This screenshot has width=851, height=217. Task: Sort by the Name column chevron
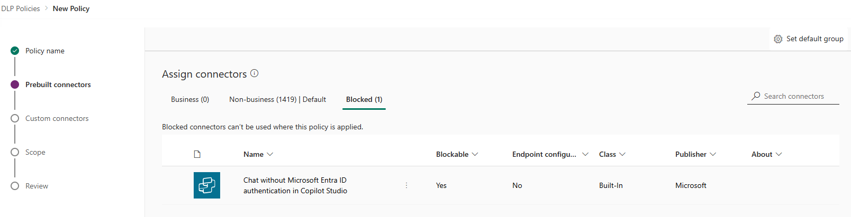point(270,154)
